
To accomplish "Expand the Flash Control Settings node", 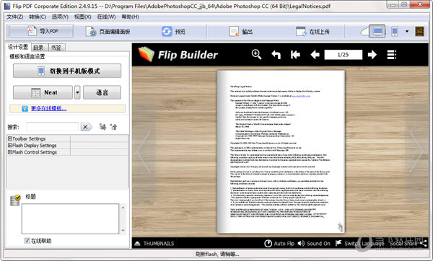I will [10, 152].
